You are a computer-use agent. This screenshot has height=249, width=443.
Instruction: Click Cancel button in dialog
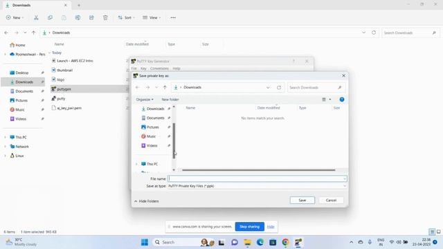pos(331,200)
